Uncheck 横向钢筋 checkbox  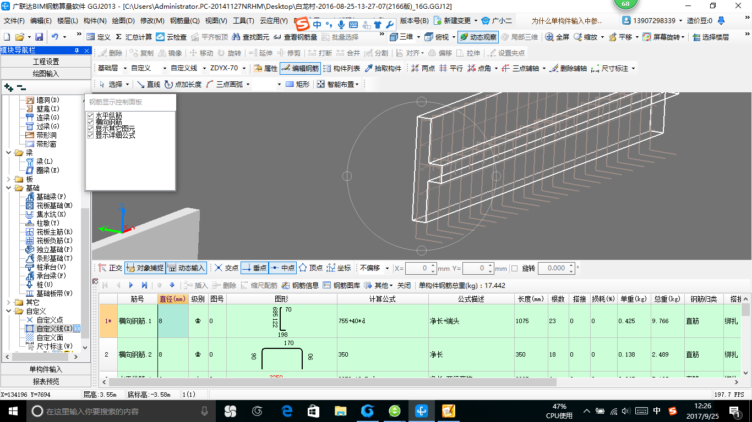(x=91, y=123)
